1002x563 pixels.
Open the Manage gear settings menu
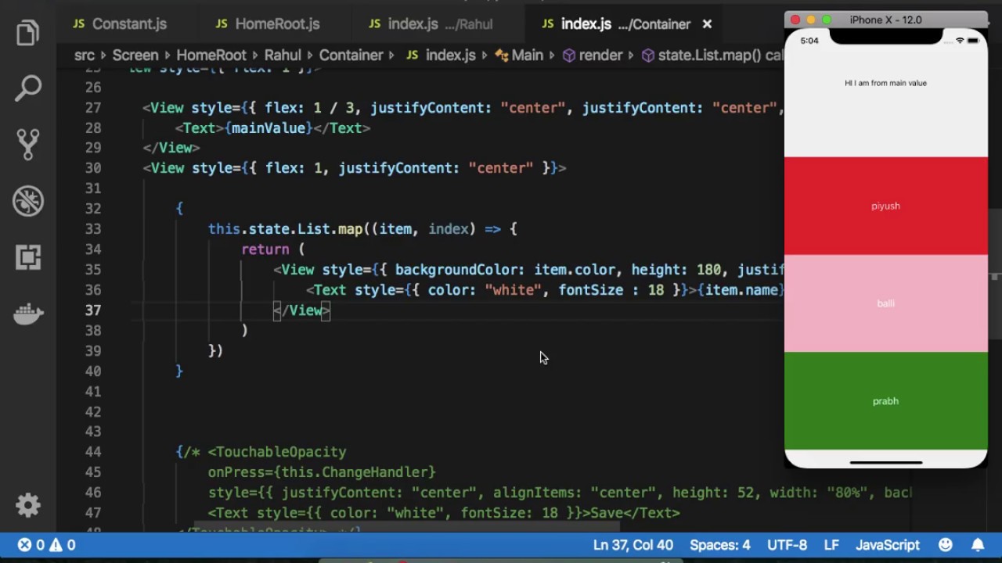[28, 505]
